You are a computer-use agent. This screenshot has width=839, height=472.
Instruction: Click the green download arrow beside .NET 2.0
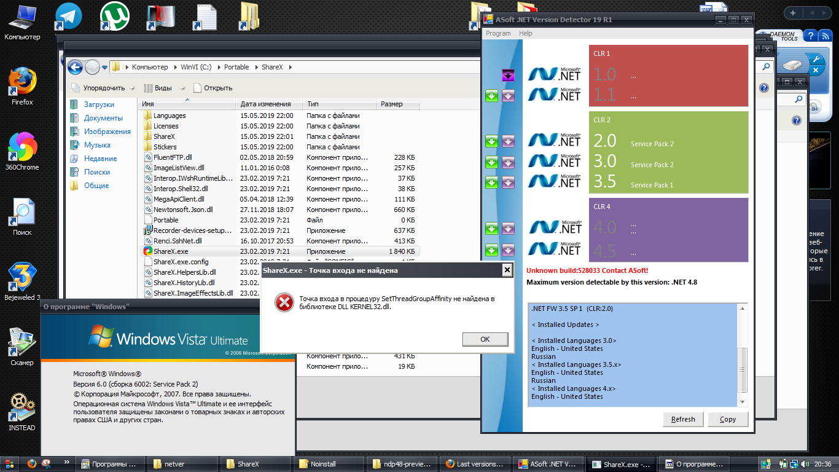pyautogui.click(x=491, y=141)
